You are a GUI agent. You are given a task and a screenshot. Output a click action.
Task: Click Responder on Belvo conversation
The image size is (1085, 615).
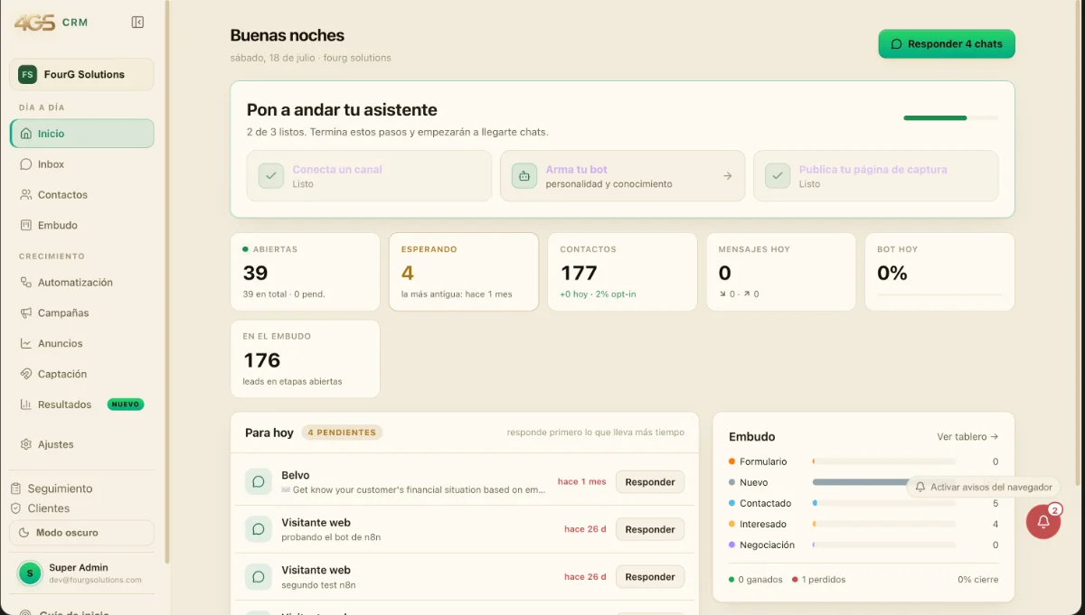coord(650,482)
